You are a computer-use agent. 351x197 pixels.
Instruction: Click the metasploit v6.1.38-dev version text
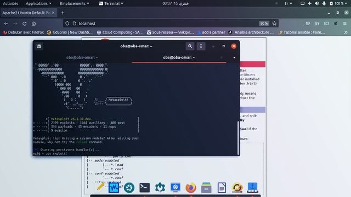pos(71,119)
